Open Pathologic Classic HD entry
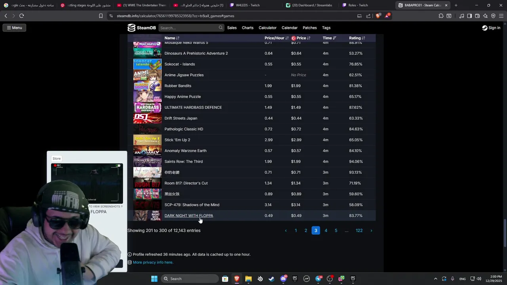This screenshot has height=285, width=507. point(184,129)
